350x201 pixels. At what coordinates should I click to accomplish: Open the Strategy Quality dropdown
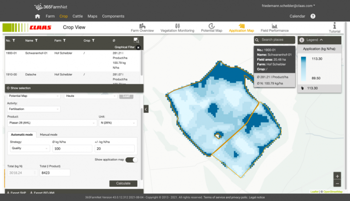coord(30,148)
